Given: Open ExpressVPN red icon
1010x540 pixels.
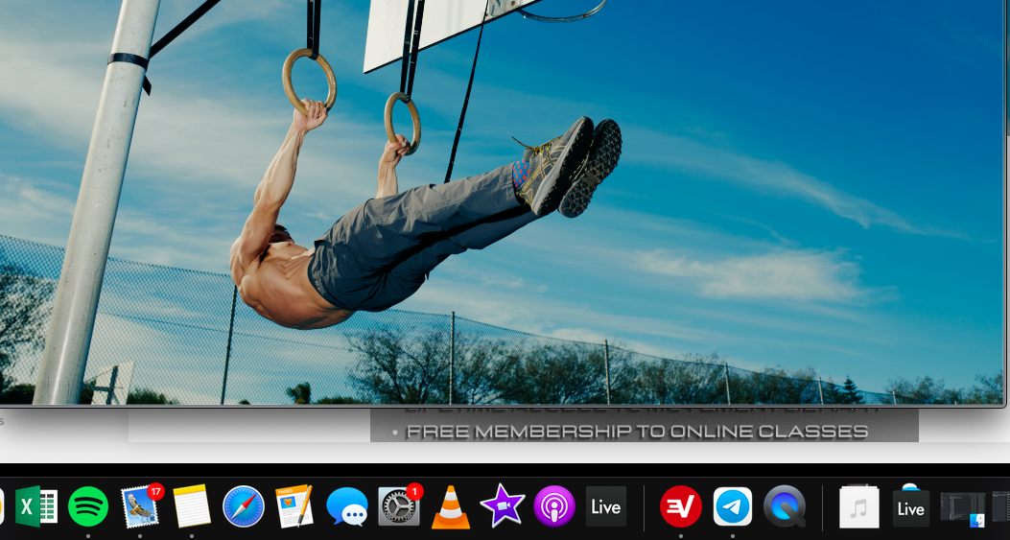Looking at the screenshot, I should 681,506.
